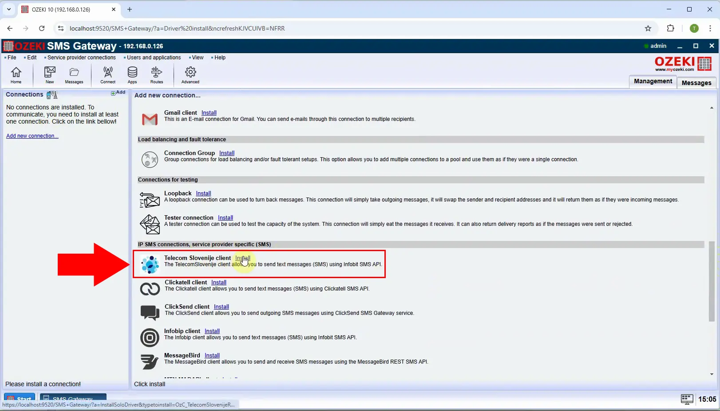Click the Gmail client envelope icon
This screenshot has height=411, width=720.
point(150,119)
